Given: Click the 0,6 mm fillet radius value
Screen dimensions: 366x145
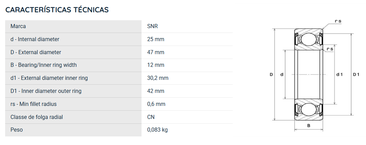Looking at the screenshot, I should coord(156,104).
